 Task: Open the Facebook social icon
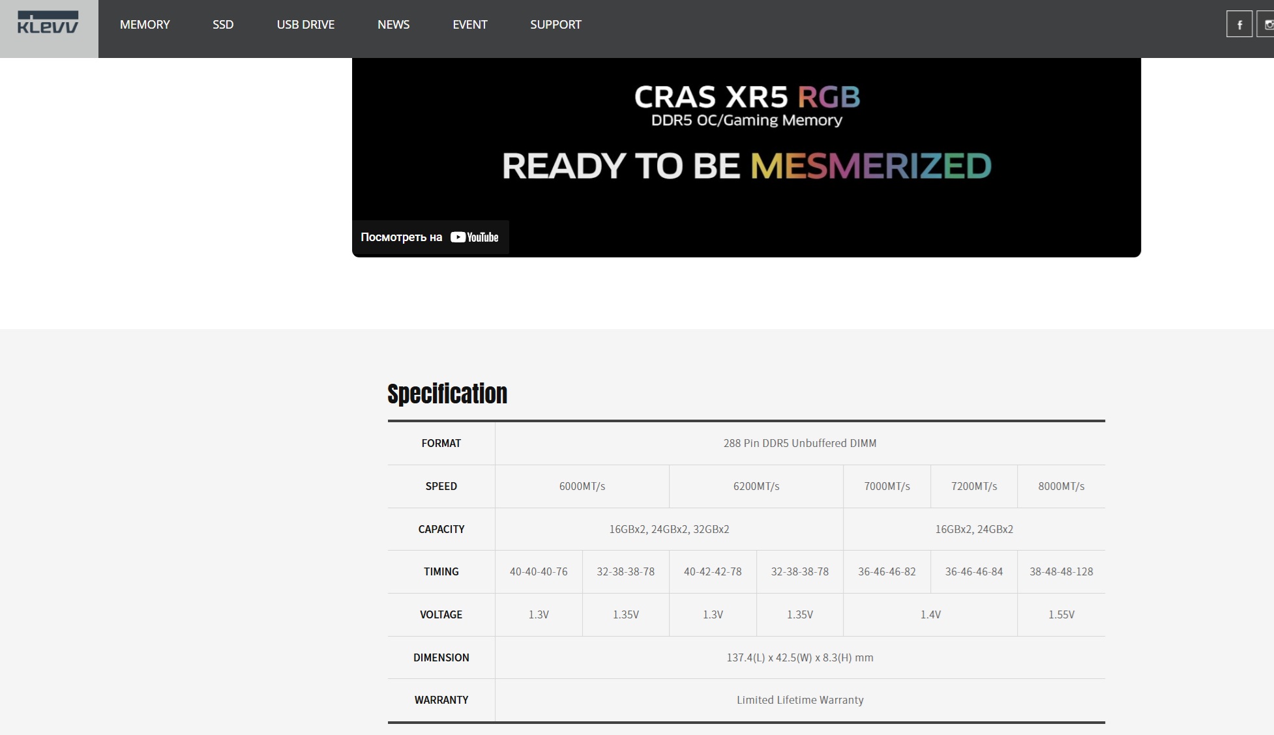click(1239, 25)
